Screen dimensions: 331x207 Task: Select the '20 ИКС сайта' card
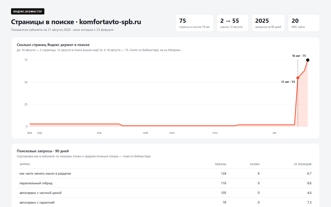tap(304, 23)
